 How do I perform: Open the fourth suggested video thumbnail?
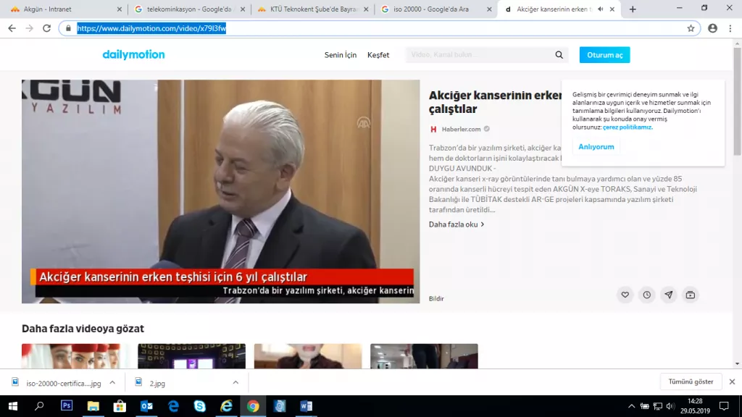coord(424,356)
